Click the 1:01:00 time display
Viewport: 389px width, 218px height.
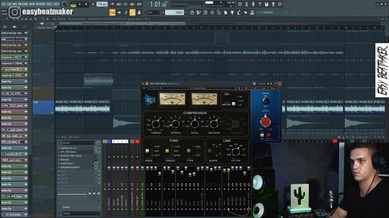158,4
